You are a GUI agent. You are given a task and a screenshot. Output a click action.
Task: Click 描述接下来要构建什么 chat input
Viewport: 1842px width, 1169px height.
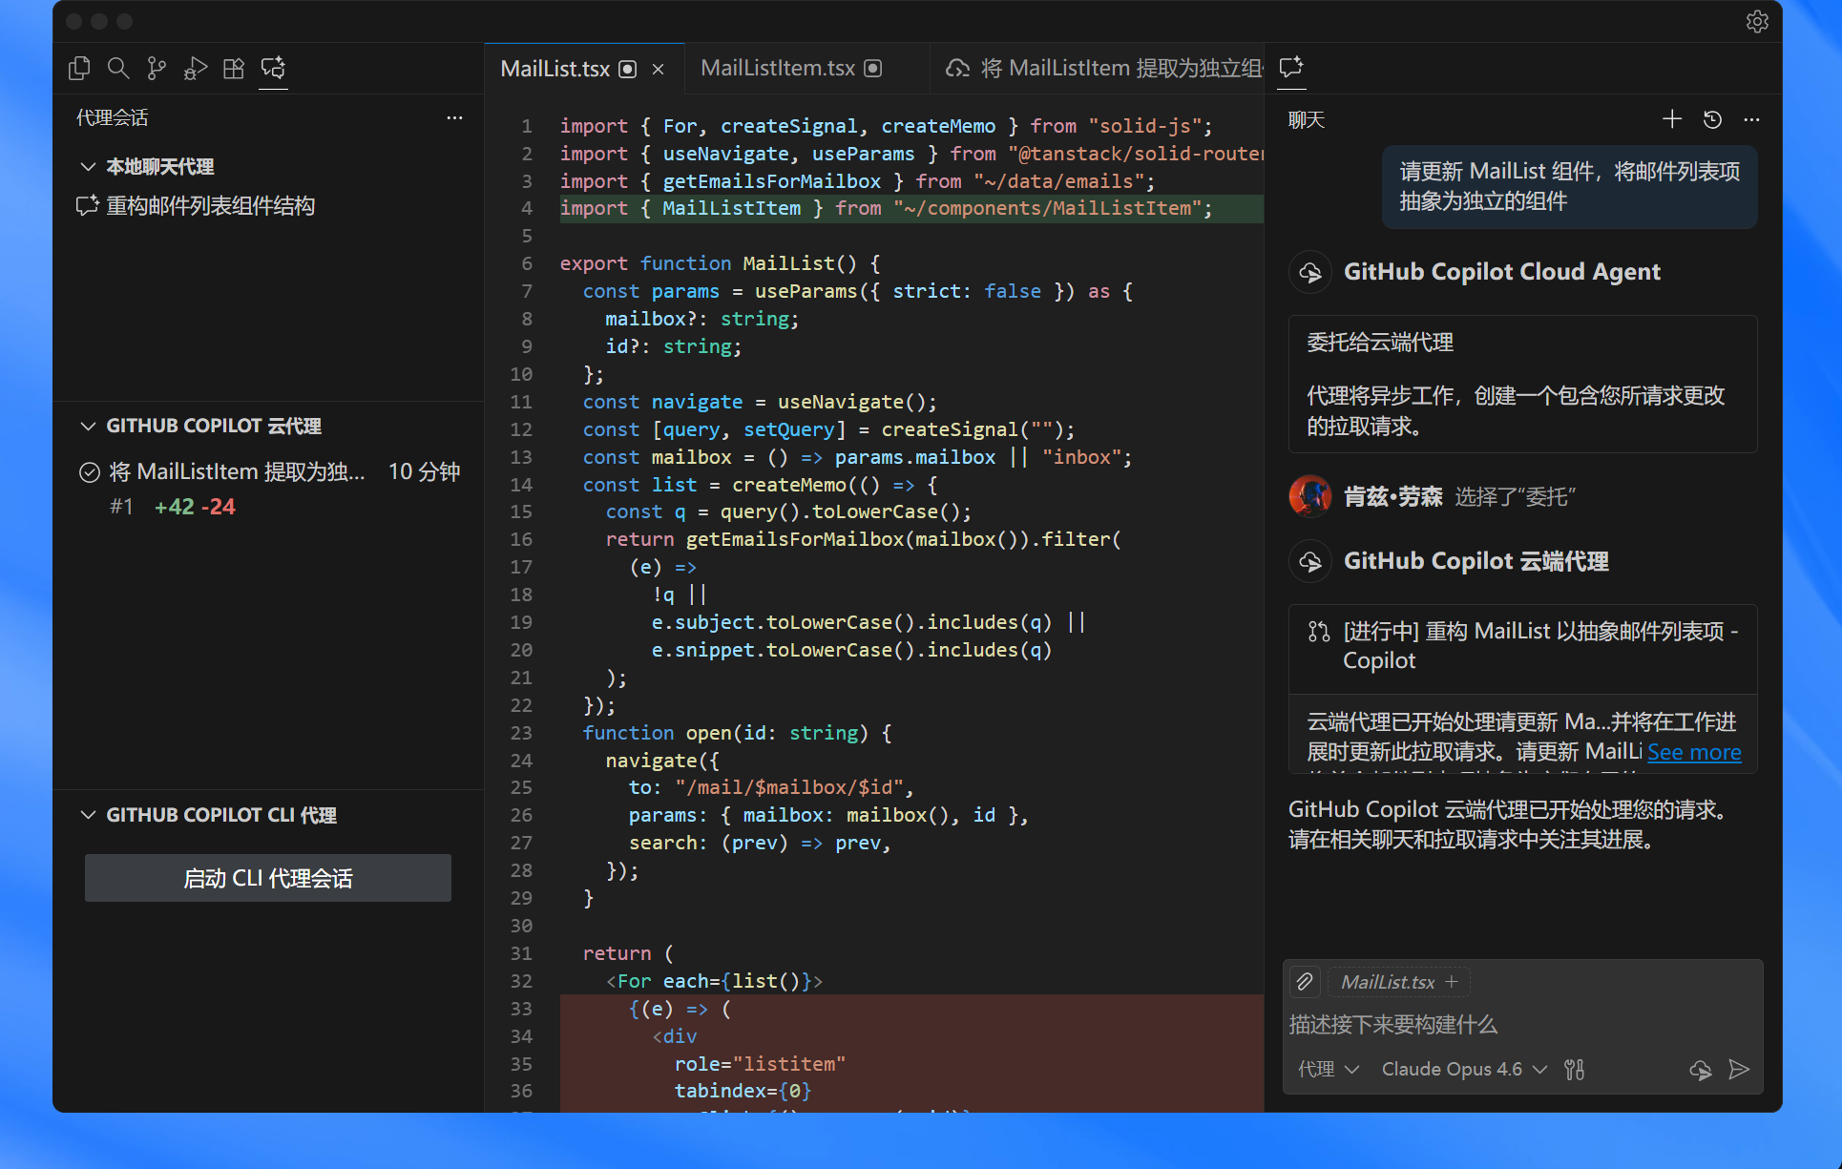(1523, 1025)
